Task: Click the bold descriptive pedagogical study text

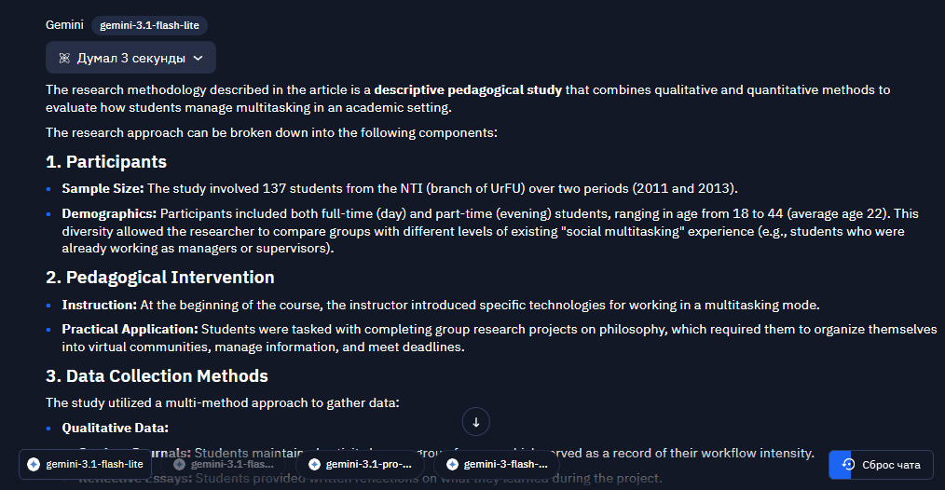Action: tap(468, 89)
